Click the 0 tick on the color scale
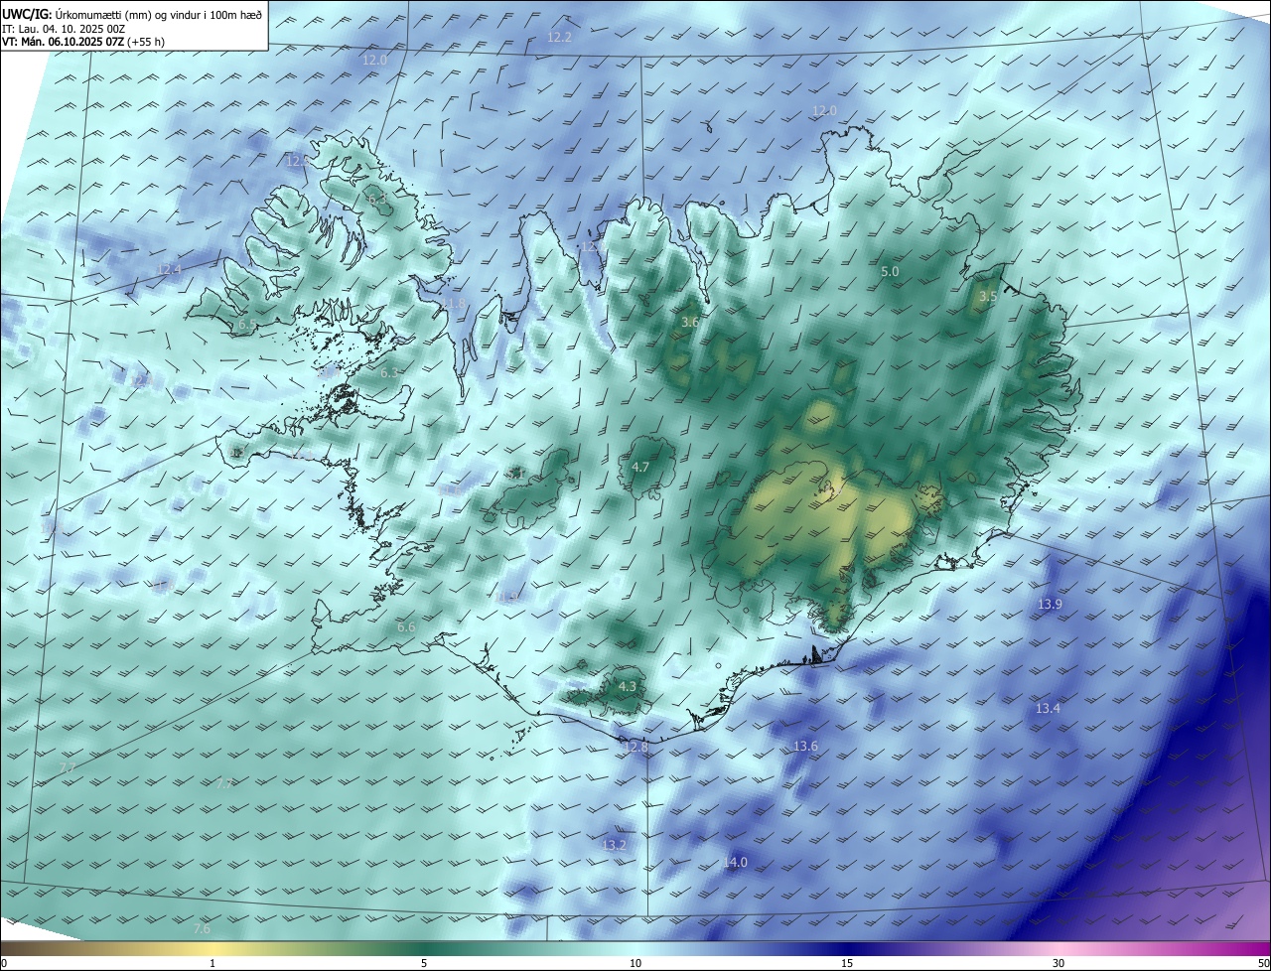 (x=4, y=963)
